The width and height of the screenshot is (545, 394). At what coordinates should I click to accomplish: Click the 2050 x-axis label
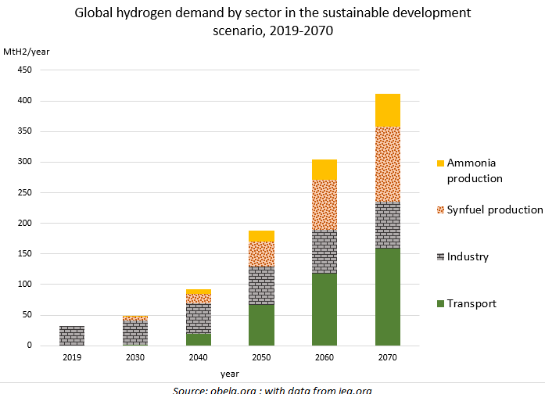pos(261,357)
